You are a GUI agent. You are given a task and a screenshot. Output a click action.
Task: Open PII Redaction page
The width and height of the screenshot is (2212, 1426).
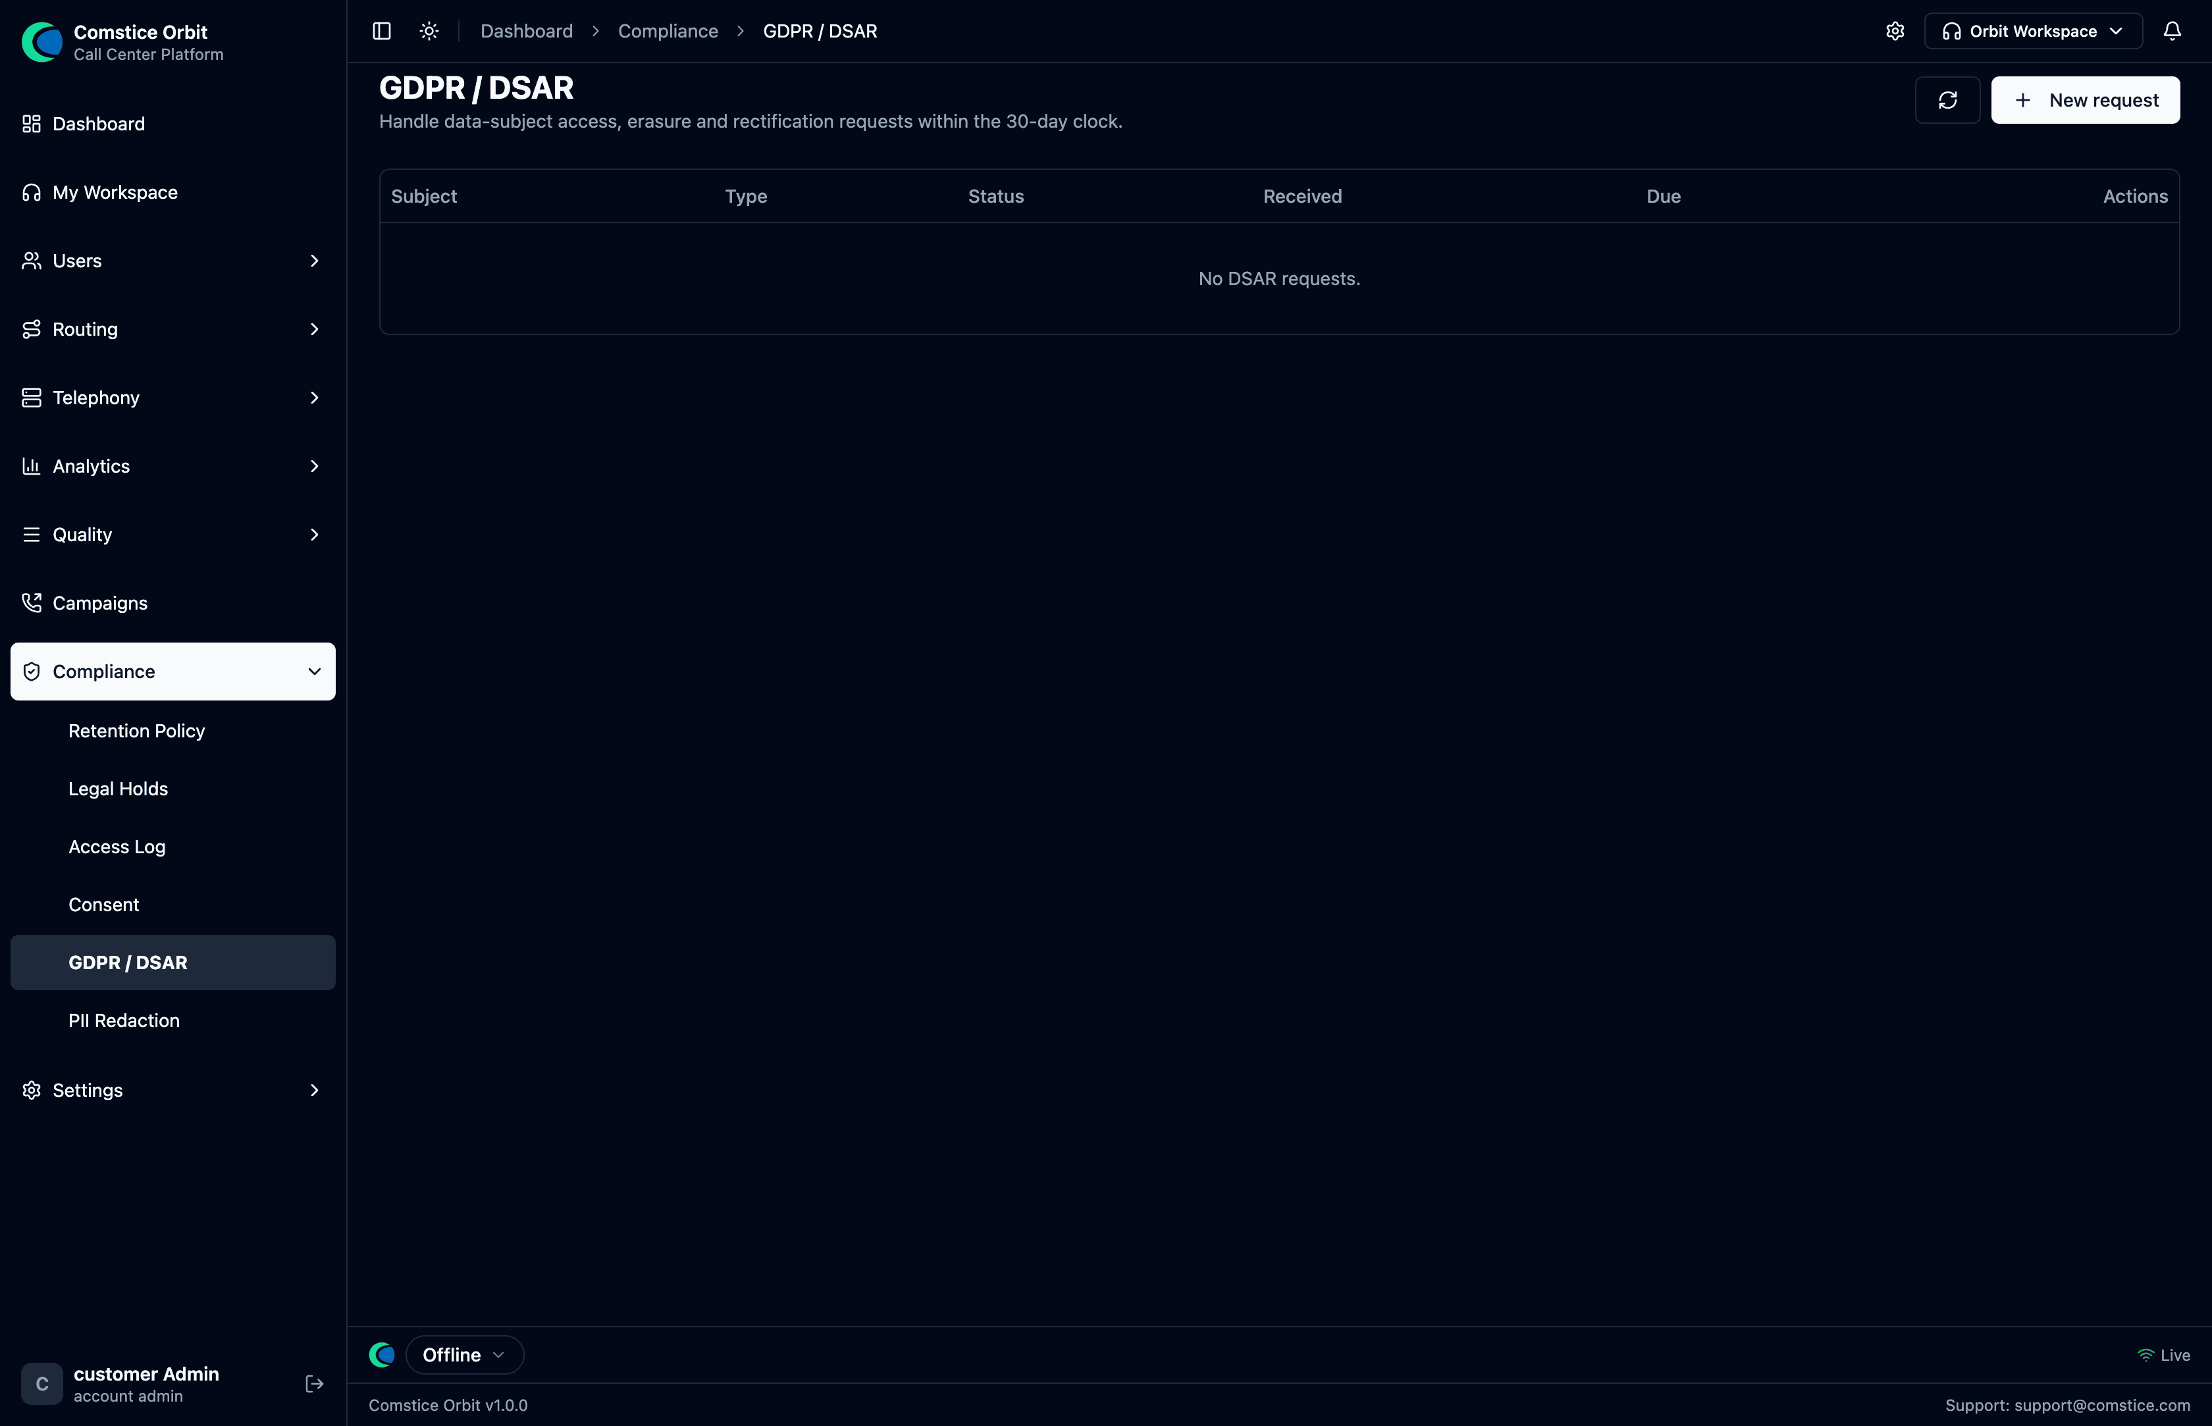click(172, 1020)
